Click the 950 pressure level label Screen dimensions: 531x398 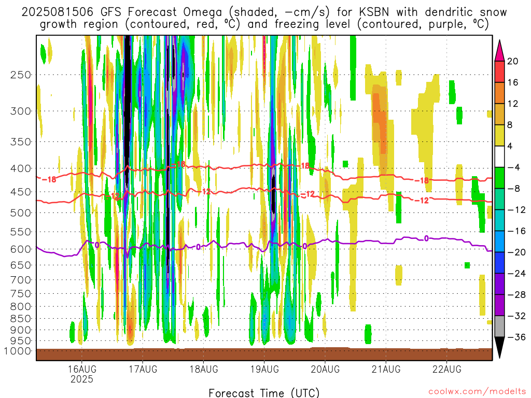click(x=21, y=341)
